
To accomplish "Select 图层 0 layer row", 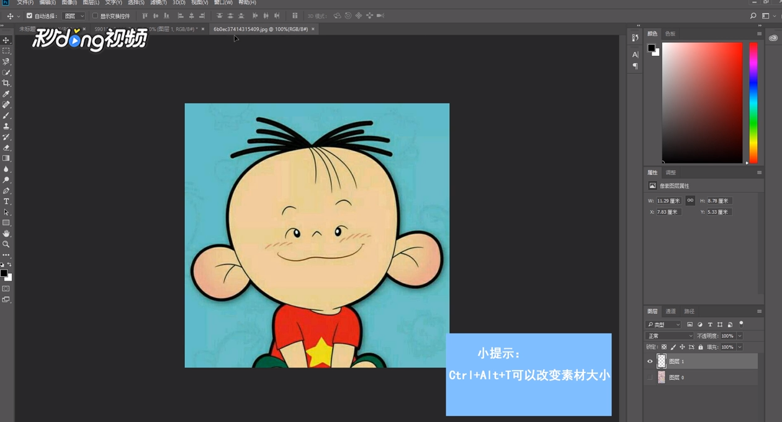I will click(x=701, y=377).
